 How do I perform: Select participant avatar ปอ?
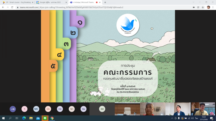pyautogui.click(x=48, y=109)
